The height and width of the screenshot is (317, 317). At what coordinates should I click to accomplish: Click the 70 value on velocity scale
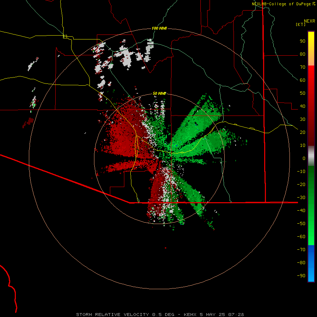click(x=303, y=67)
